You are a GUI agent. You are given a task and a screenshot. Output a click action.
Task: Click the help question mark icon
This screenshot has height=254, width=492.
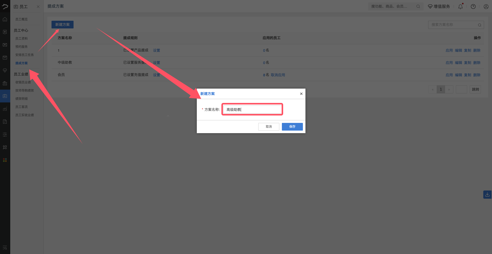[x=473, y=6]
